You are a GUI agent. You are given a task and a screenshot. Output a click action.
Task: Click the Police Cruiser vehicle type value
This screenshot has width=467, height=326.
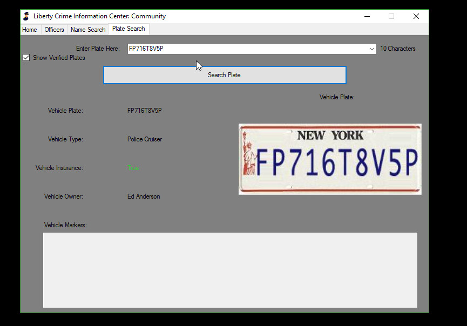[x=145, y=139]
